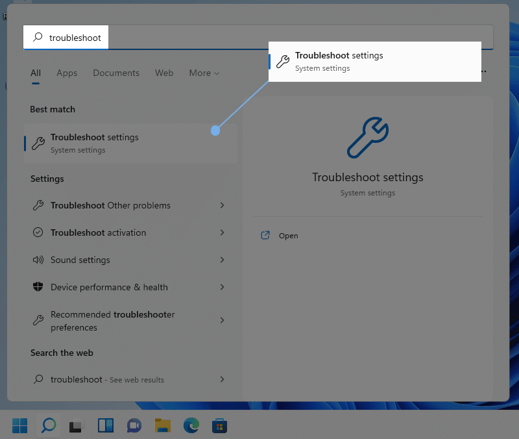Viewport: 519px width, 439px height.
Task: Open Widgets from the taskbar
Action: [x=105, y=426]
